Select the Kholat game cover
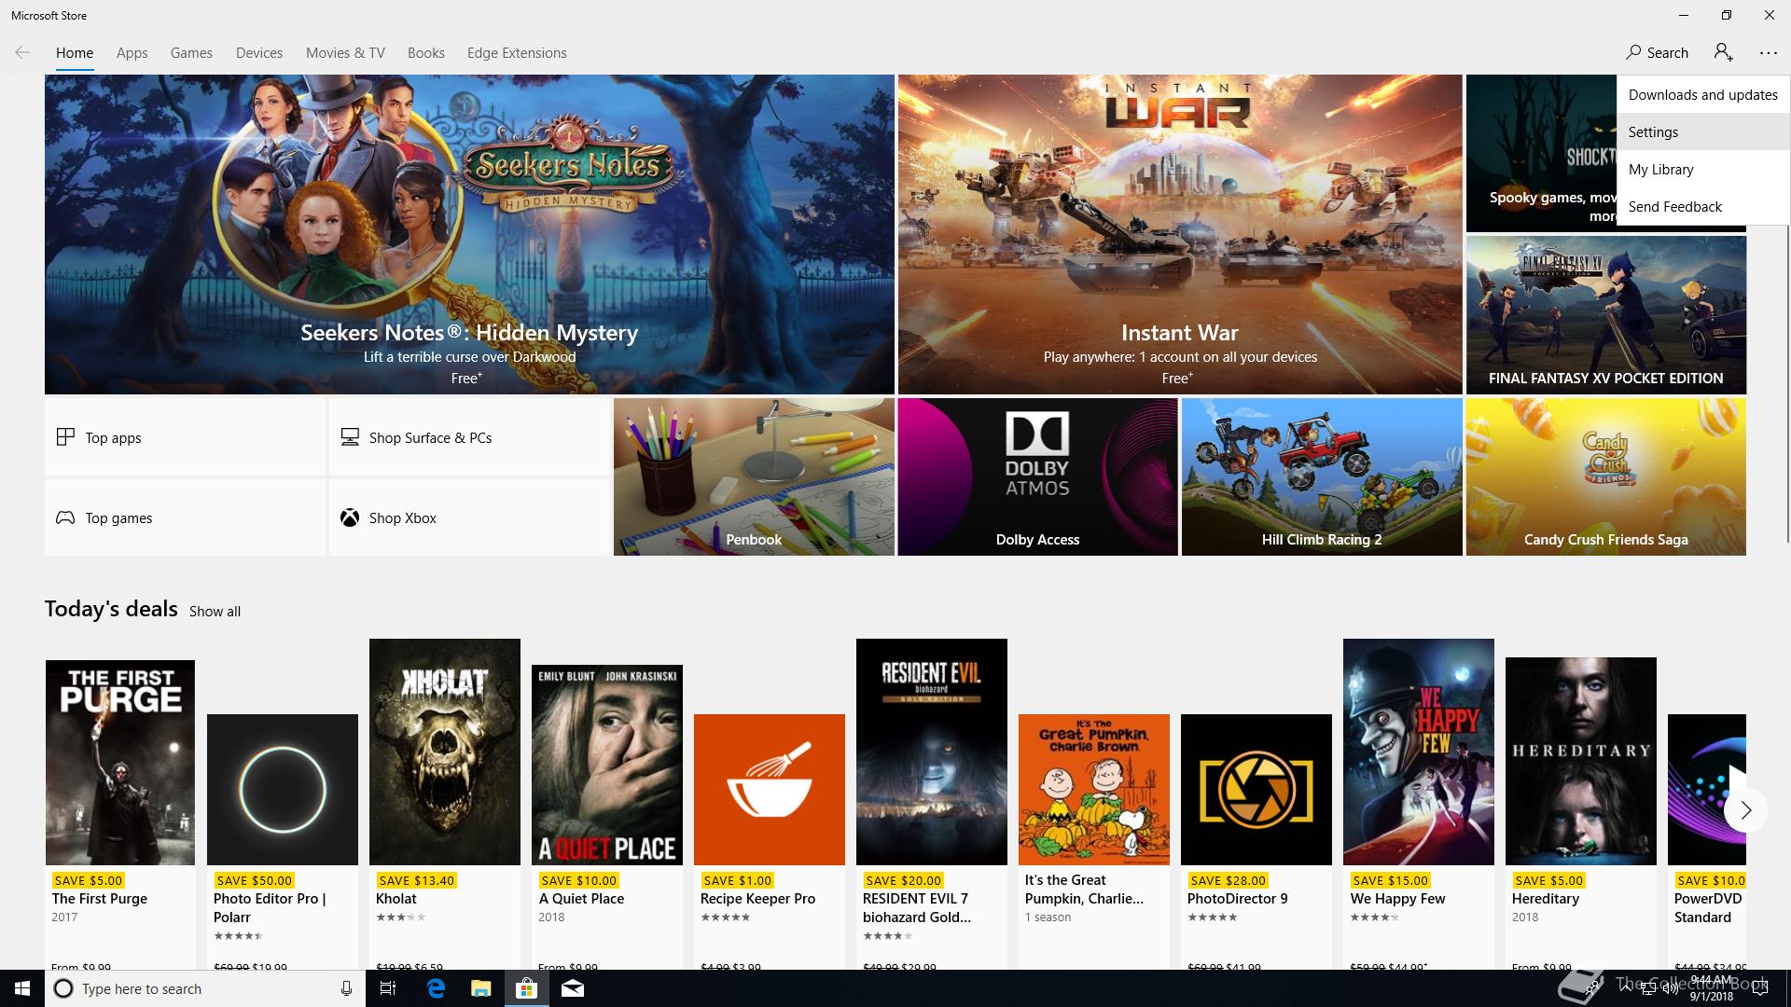Screen dimensions: 1791x1007 click(445, 752)
